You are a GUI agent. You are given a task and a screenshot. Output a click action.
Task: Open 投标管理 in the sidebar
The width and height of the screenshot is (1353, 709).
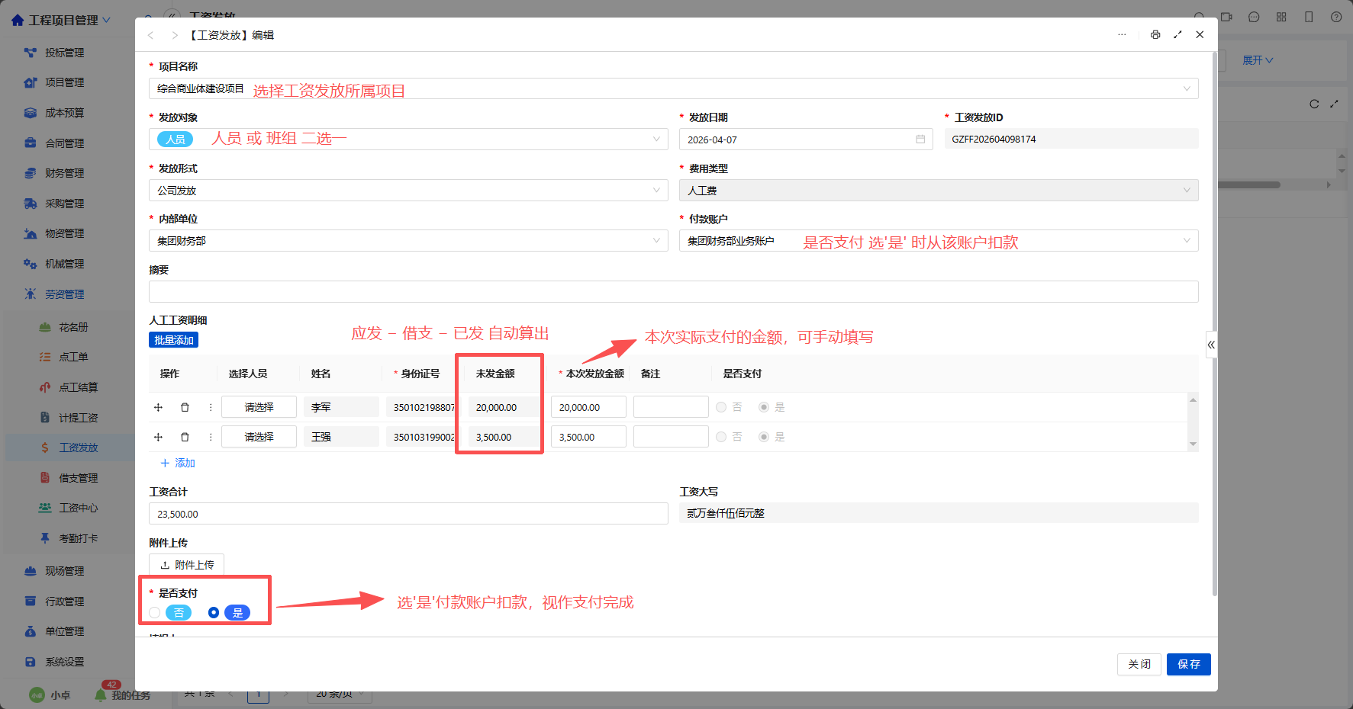pos(64,53)
